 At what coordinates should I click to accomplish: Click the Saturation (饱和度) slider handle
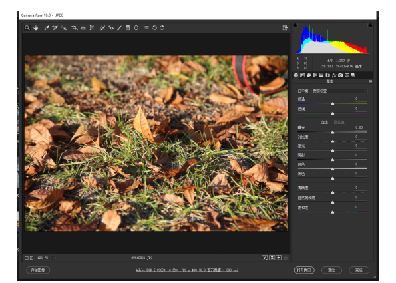coord(333,212)
